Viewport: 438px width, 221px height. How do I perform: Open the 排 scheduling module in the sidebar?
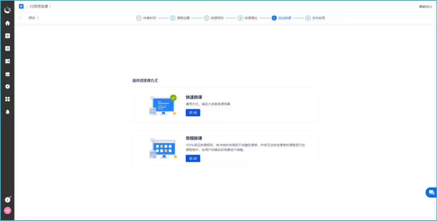coord(7,36)
